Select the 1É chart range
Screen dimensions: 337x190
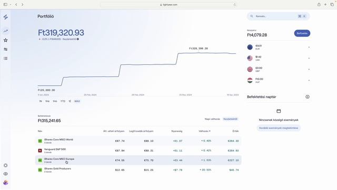pyautogui.click(x=70, y=101)
